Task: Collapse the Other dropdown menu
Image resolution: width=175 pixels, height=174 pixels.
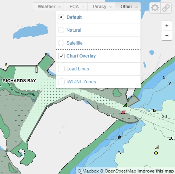Action: [x=128, y=7]
